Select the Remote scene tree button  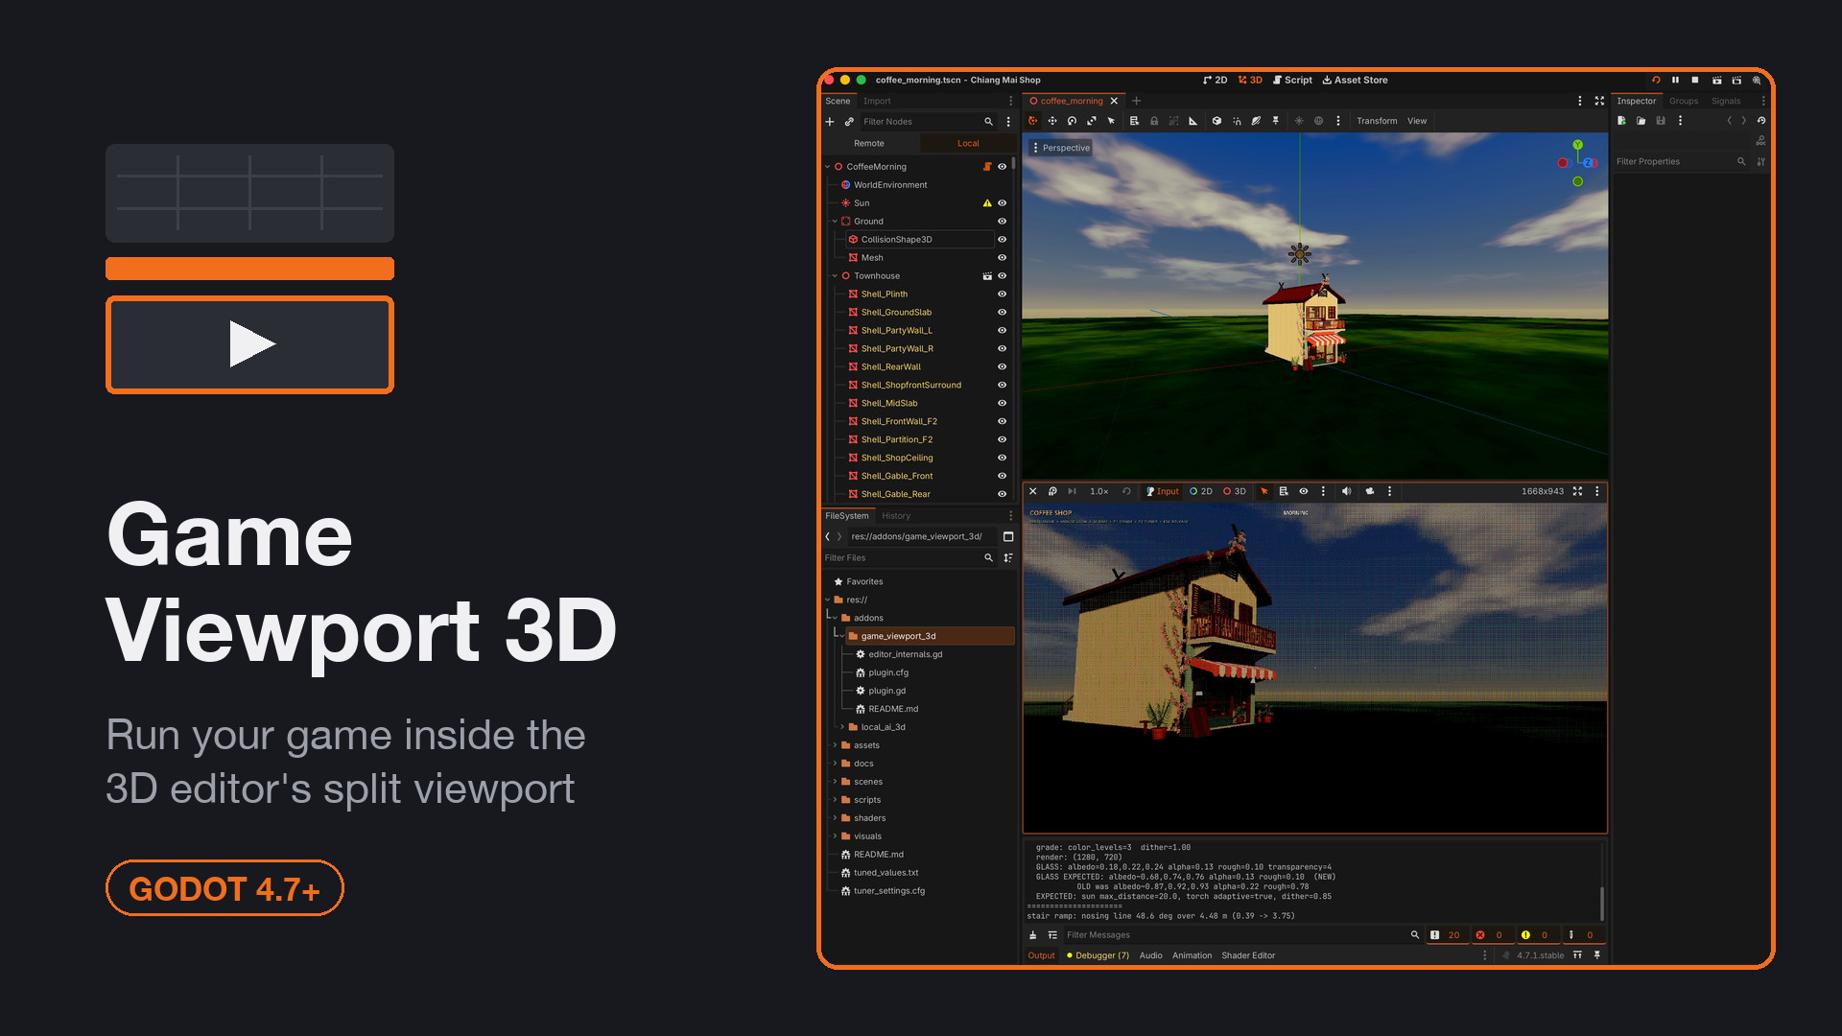tap(869, 144)
